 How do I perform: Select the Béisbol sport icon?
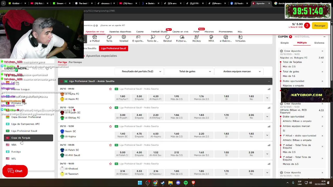(x=168, y=39)
